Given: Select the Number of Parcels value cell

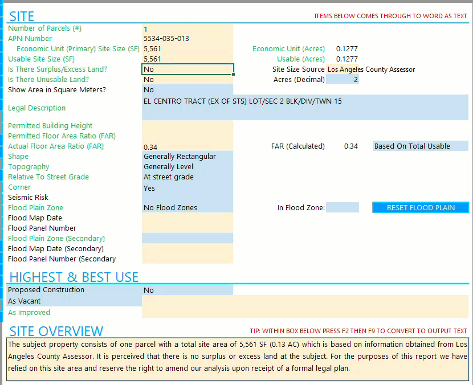Looking at the screenshot, I should coord(187,28).
